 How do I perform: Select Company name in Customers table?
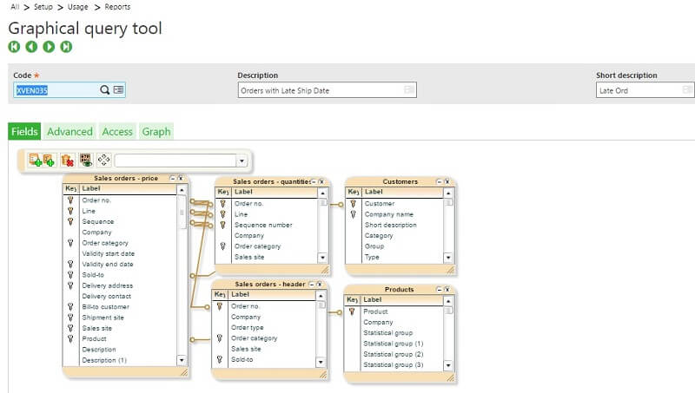tap(388, 214)
